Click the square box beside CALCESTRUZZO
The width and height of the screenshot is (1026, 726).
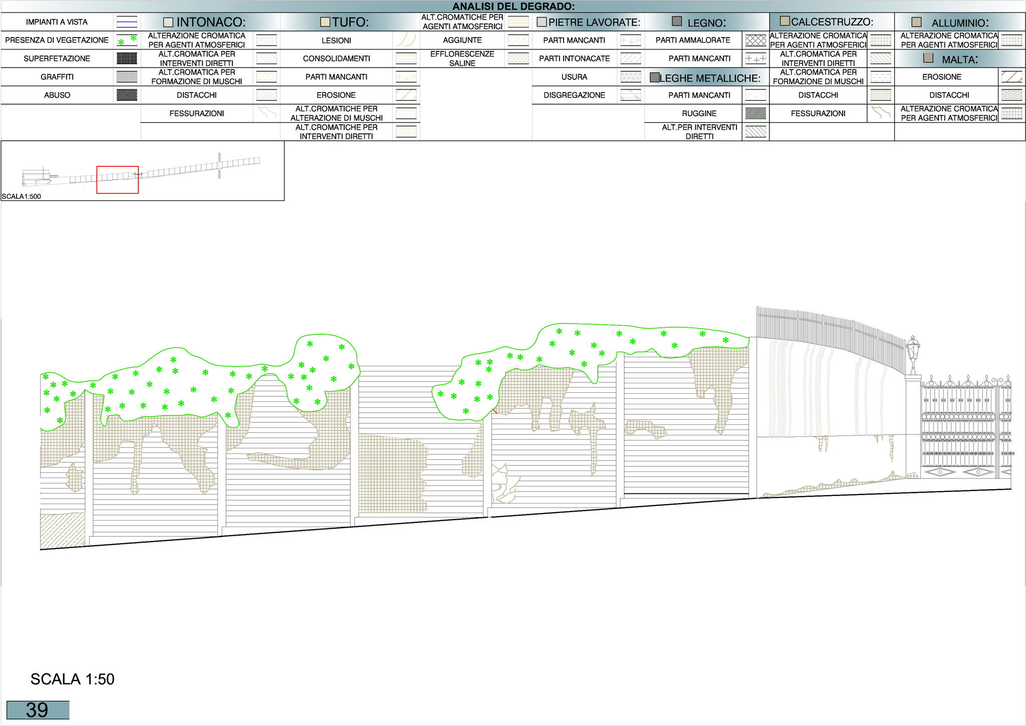[x=785, y=22]
